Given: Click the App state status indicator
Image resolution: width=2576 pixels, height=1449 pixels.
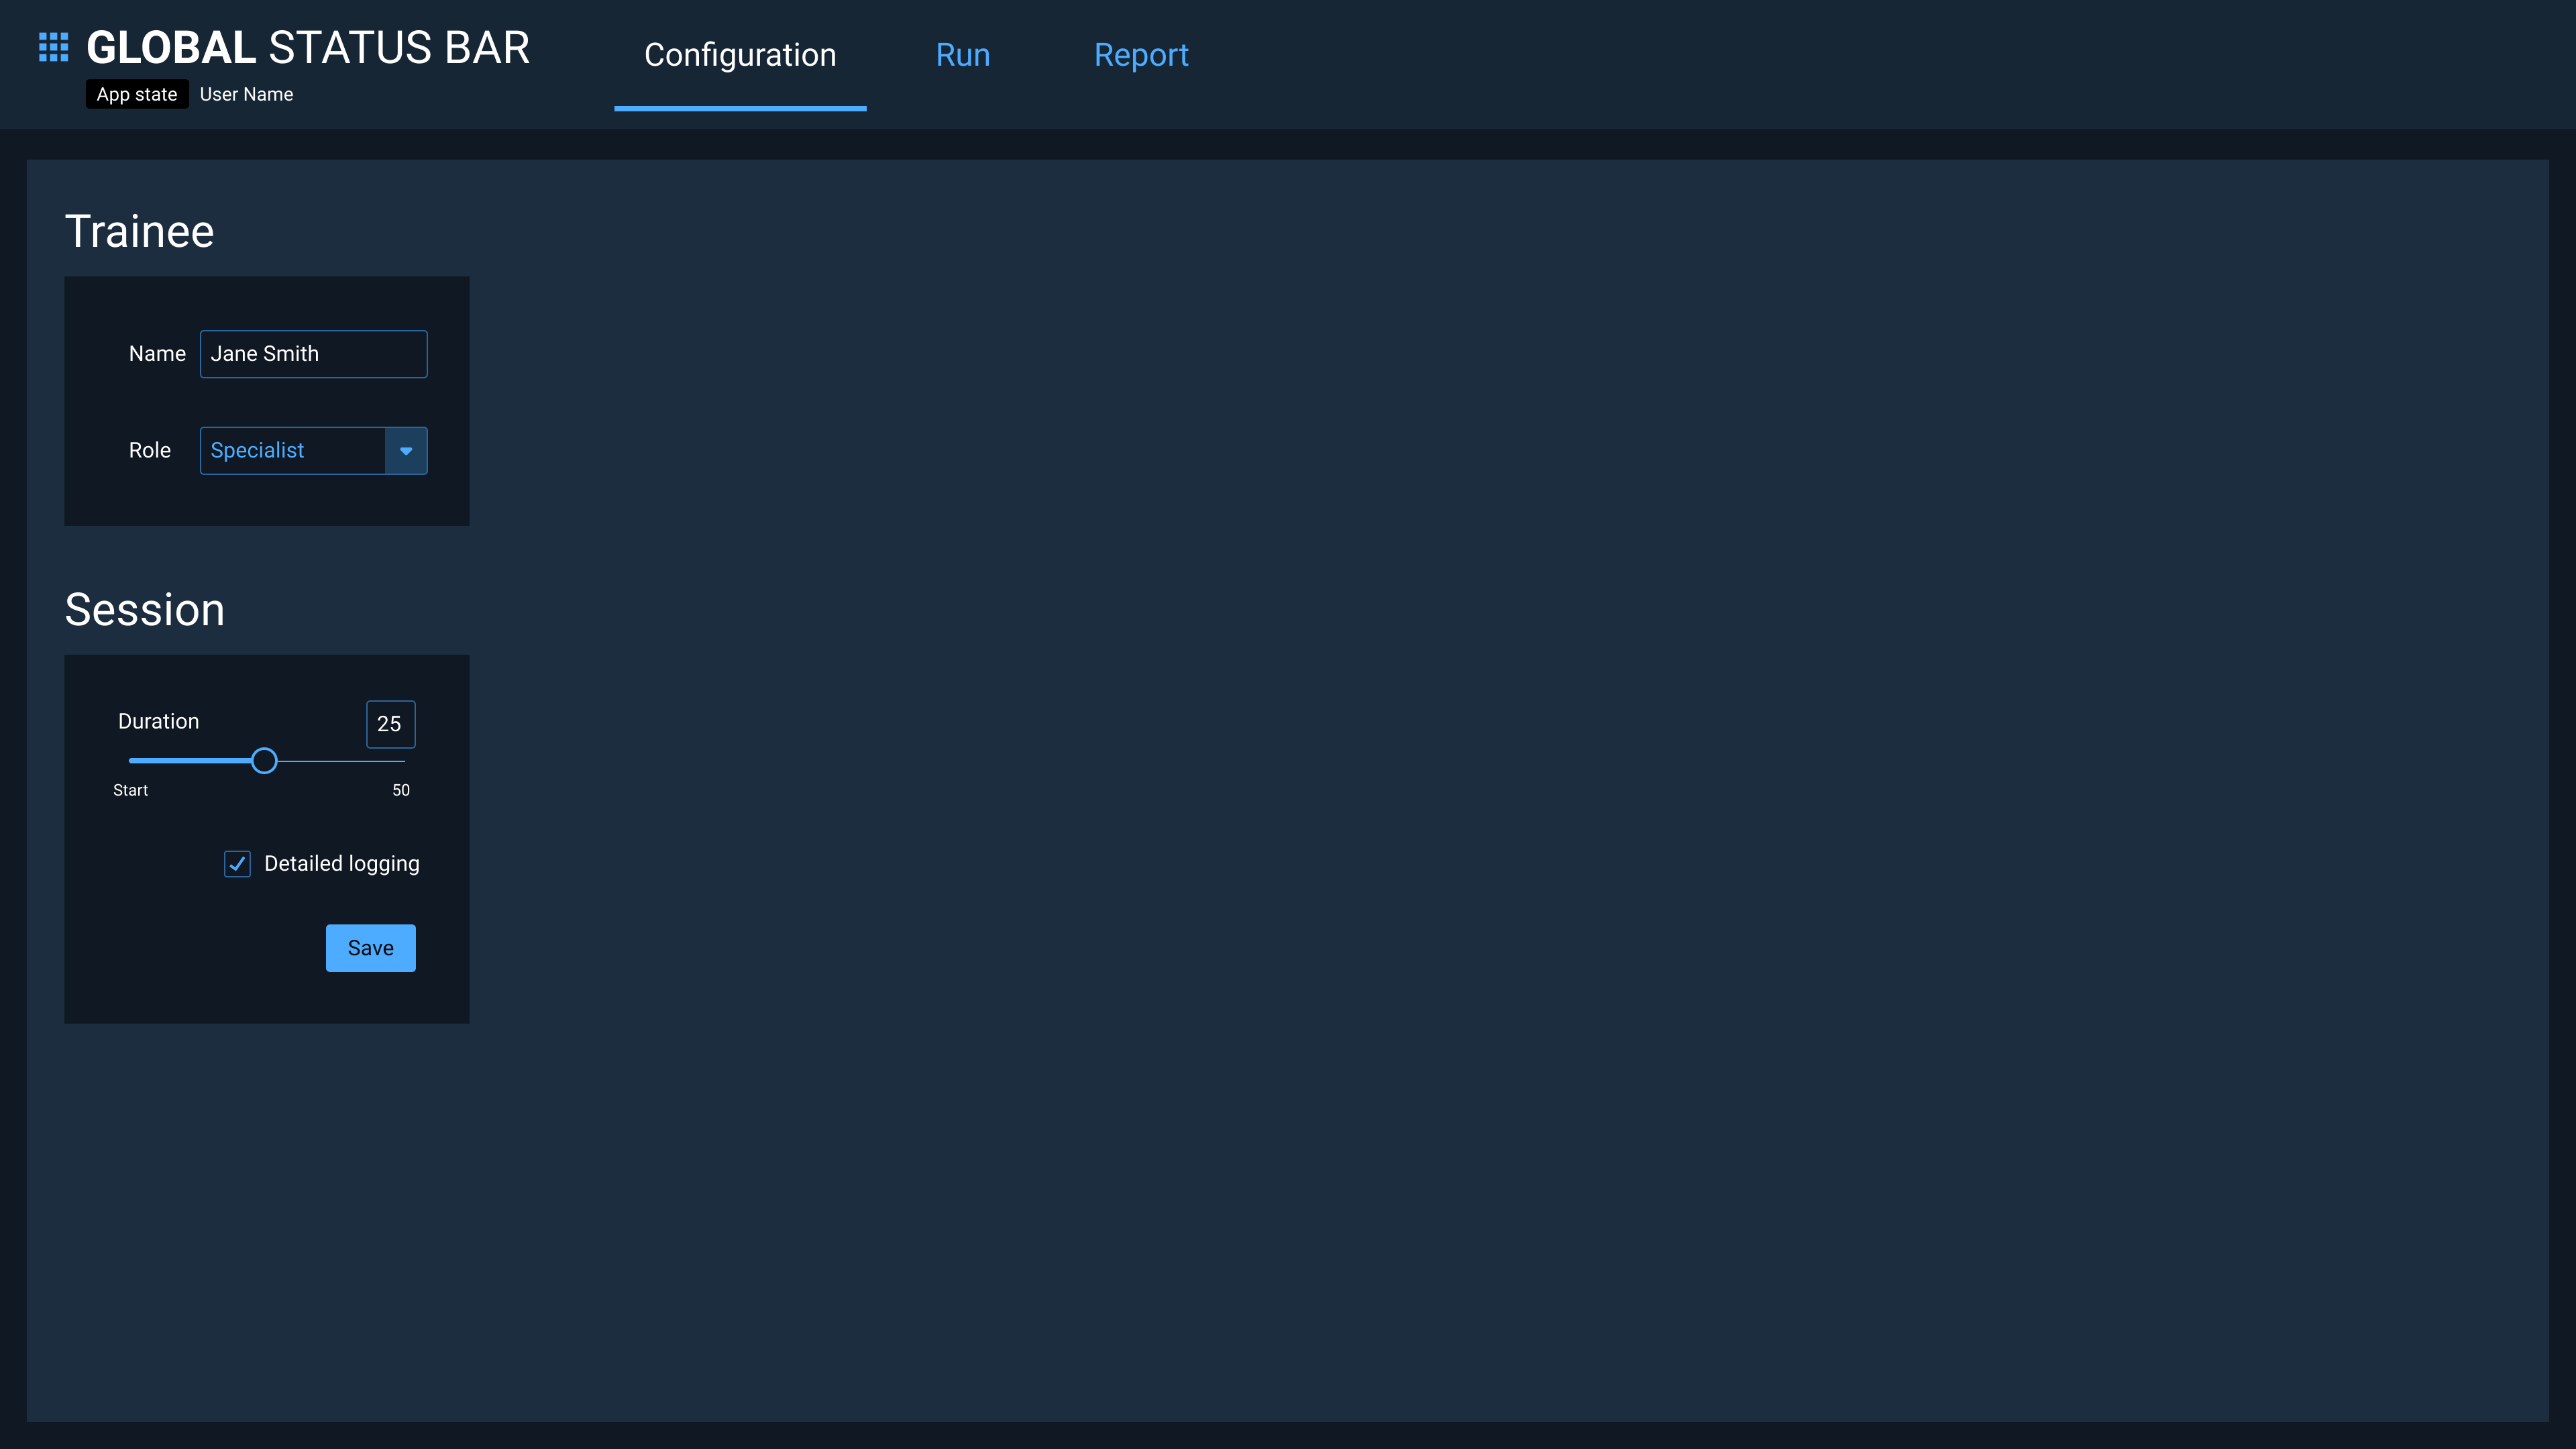Looking at the screenshot, I should [136, 94].
